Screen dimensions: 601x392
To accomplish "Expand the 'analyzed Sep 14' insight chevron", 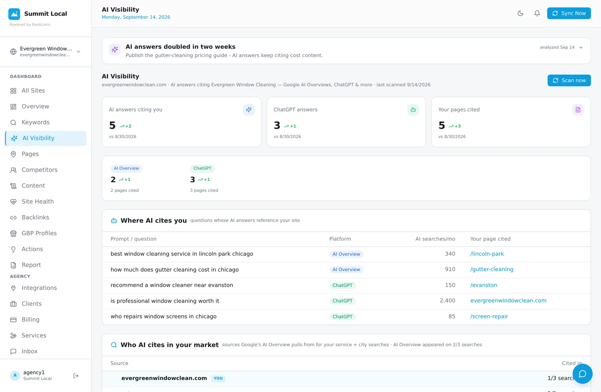I will coord(581,47).
